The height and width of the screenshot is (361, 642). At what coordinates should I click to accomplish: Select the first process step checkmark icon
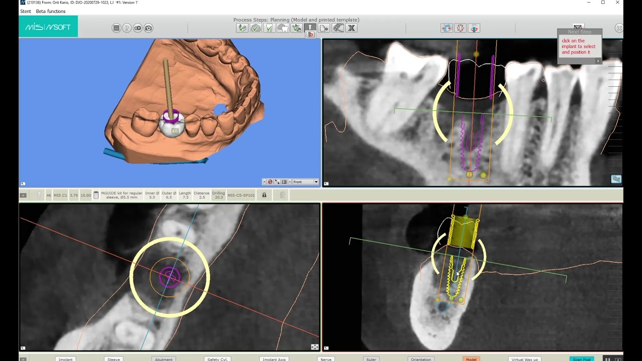coord(242,28)
